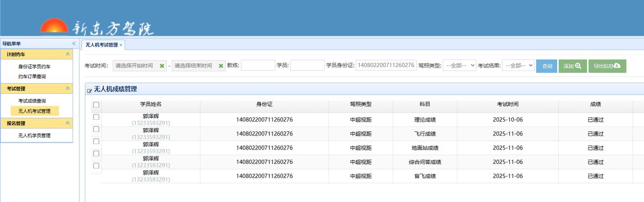Click 2025-11-06 in the 综合问答成绩 row
Image resolution: width=644 pixels, height=202 pixels.
508,162
